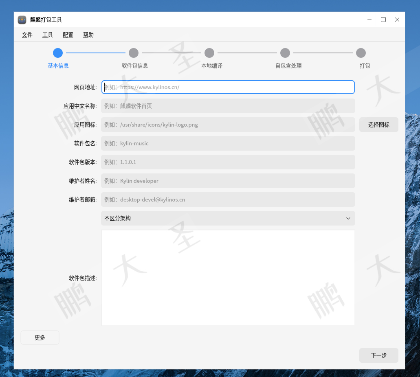The height and width of the screenshot is (377, 420).
Task: Go to the 打包 step circle
Action: coord(361,53)
